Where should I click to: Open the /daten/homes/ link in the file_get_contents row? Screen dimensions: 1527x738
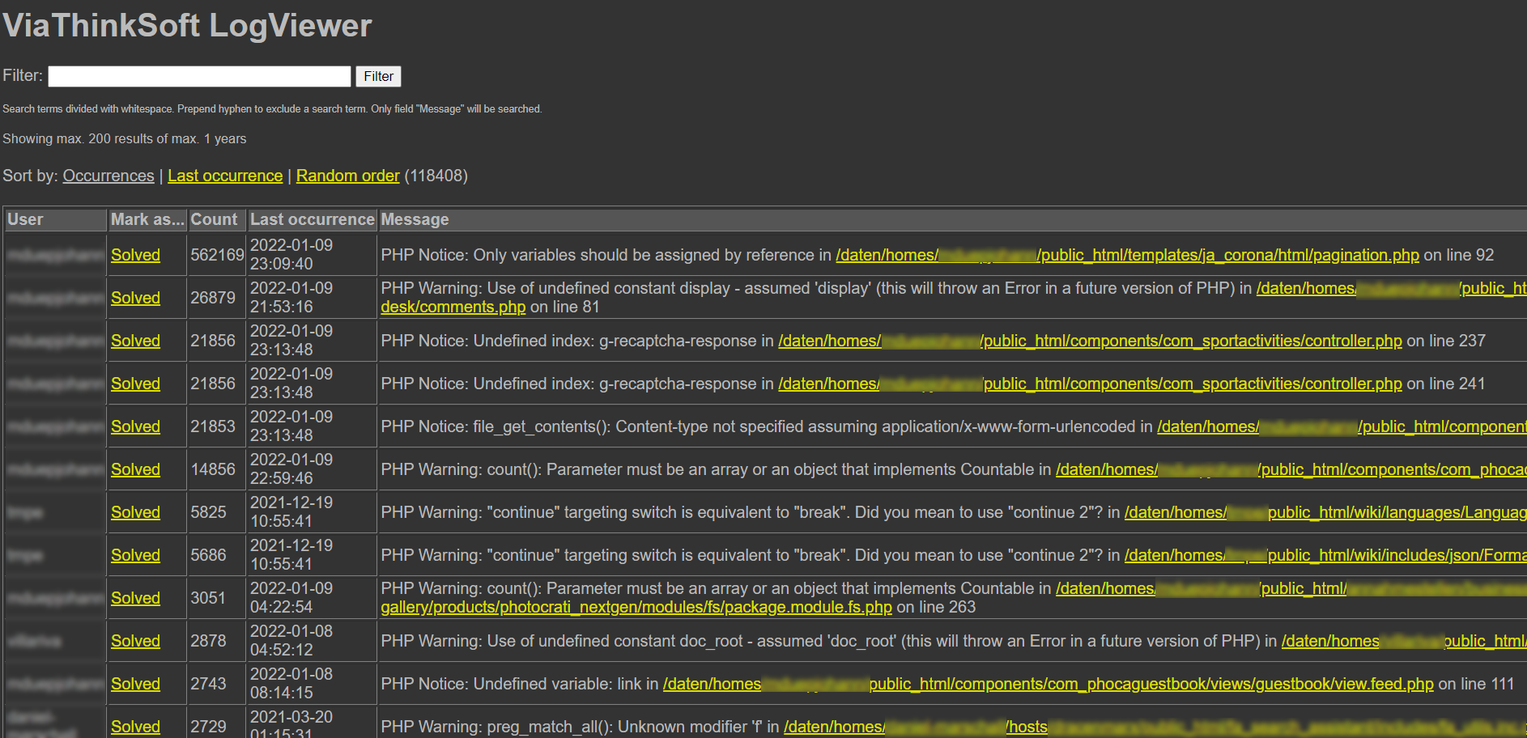pyautogui.click(x=1342, y=426)
